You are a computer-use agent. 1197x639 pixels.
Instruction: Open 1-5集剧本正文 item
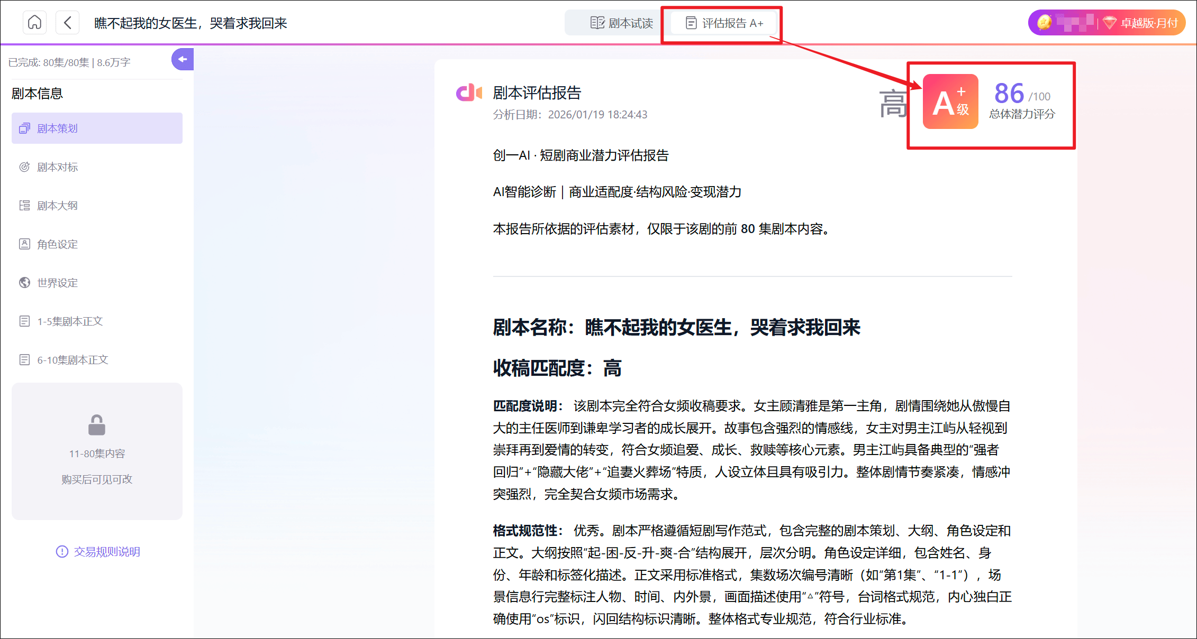coord(69,321)
